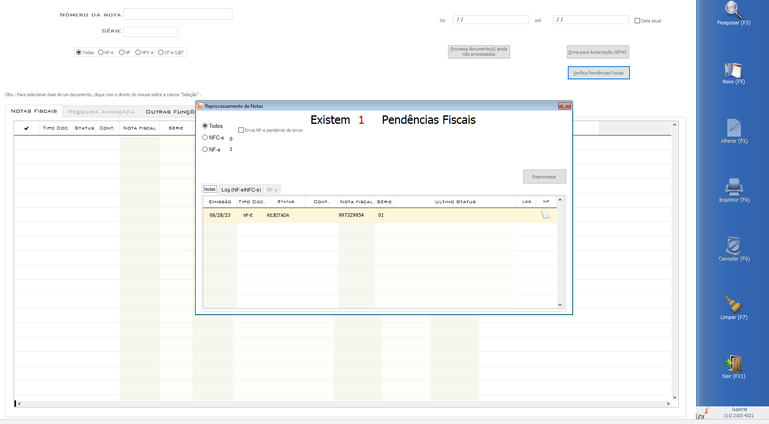Select the Todas document filter radio
The height and width of the screenshot is (424, 769).
point(79,52)
